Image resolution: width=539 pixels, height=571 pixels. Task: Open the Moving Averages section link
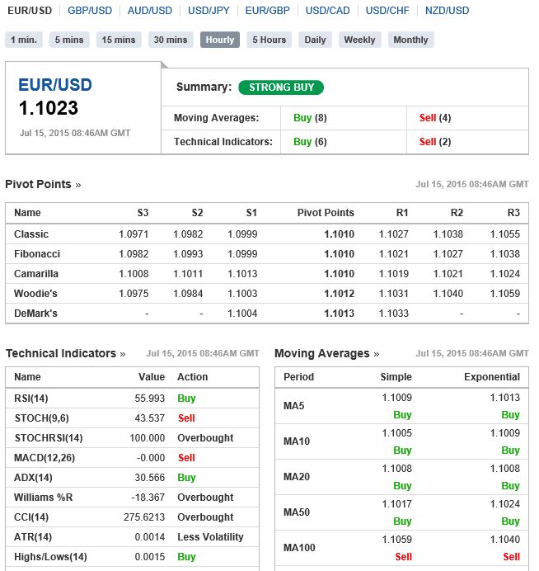point(326,353)
